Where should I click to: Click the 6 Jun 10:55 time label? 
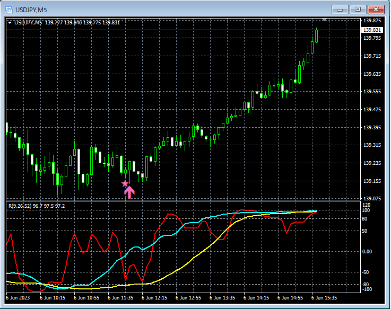(x=86, y=298)
